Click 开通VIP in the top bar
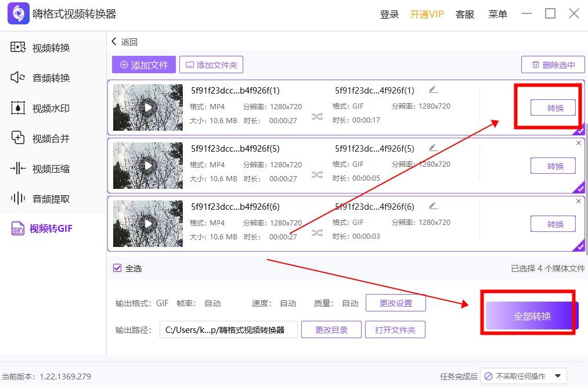 point(427,14)
